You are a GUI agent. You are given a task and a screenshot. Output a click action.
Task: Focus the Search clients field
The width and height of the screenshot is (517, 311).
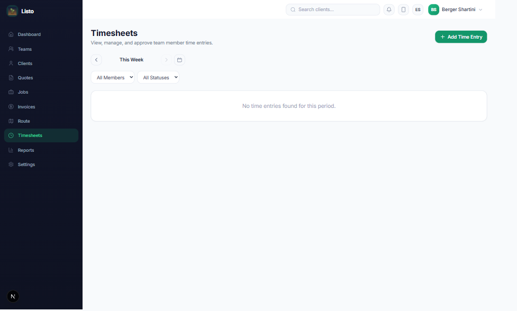pos(333,10)
